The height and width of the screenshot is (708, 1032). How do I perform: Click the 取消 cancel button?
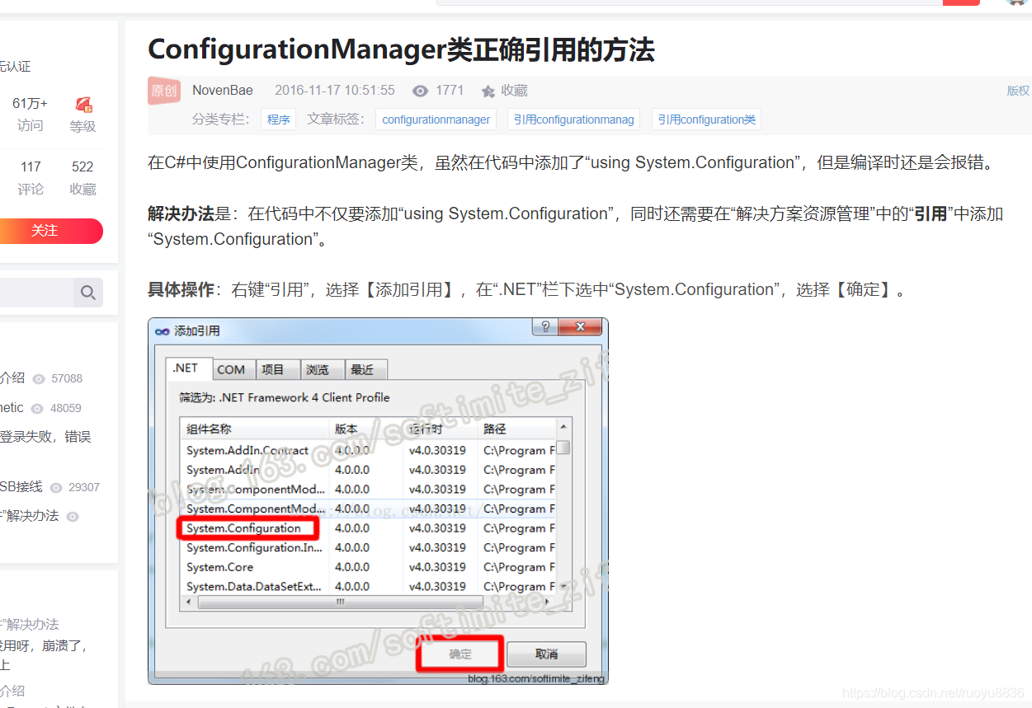[545, 653]
